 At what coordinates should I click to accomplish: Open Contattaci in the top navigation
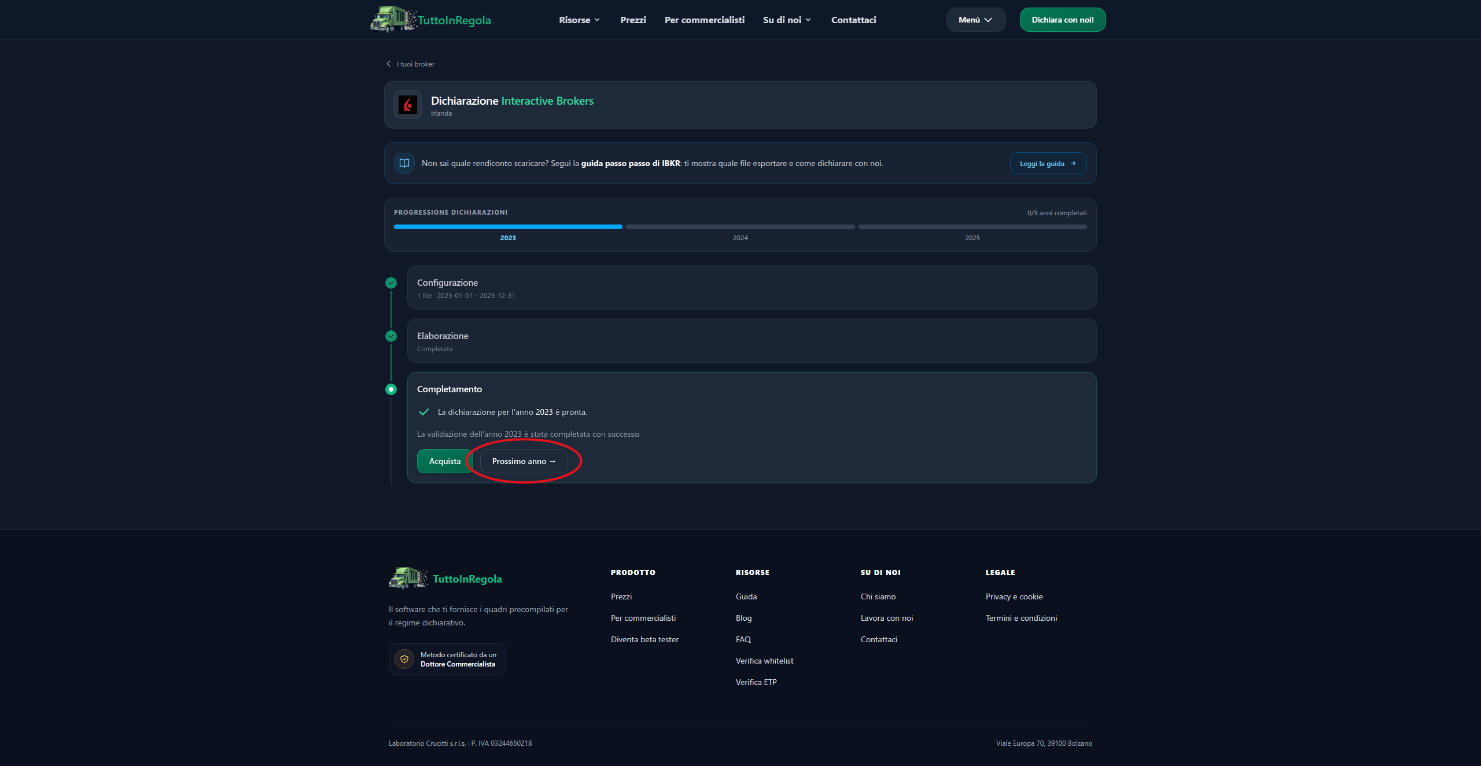[x=853, y=20]
